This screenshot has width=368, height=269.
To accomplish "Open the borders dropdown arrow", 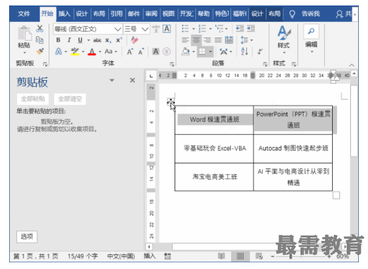I will click(x=210, y=52).
